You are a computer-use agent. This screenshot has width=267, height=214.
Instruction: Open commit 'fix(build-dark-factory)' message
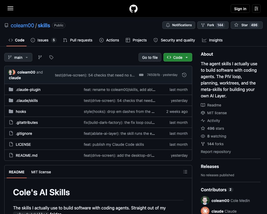tap(119, 122)
